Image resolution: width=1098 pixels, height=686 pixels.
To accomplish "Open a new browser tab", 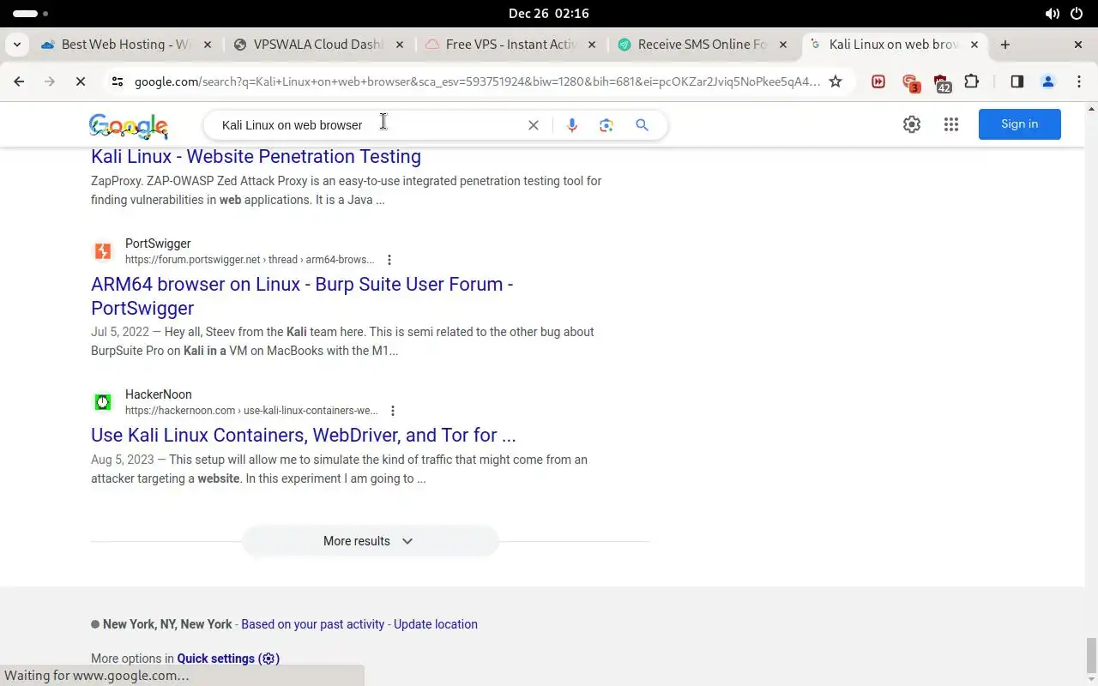I will tap(1005, 45).
